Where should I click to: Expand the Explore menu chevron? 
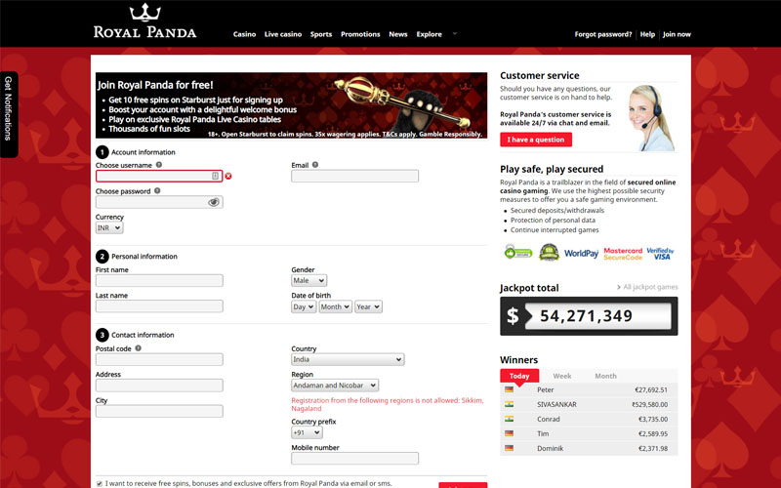pyautogui.click(x=454, y=34)
